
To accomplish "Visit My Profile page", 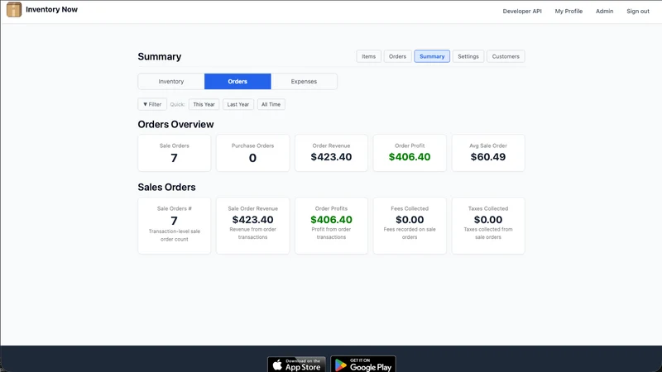I will click(568, 11).
